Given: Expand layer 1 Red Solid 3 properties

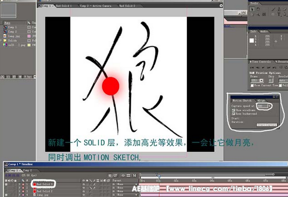Looking at the screenshot, I should (19, 184).
